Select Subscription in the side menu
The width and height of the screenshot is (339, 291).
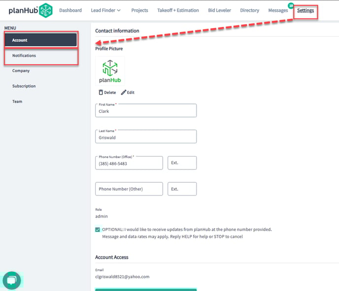(x=24, y=86)
